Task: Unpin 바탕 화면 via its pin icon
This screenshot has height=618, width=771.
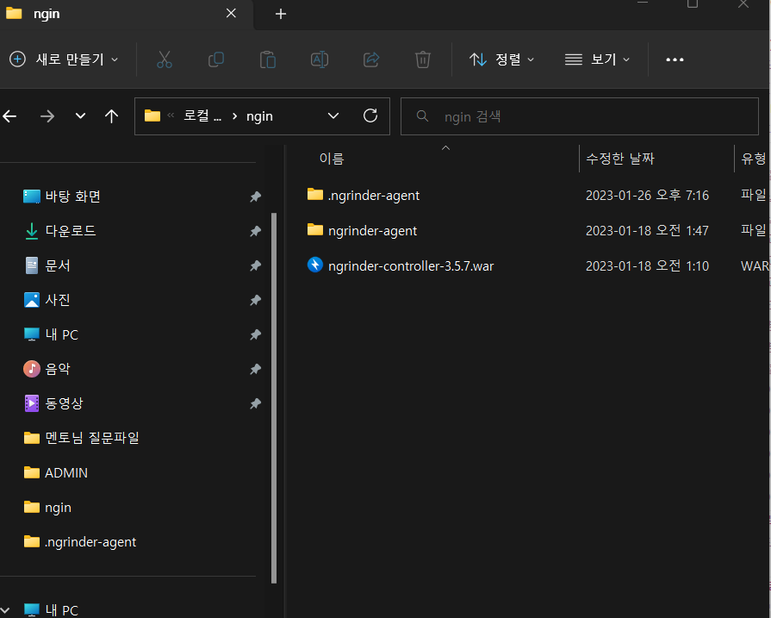Action: click(x=255, y=197)
